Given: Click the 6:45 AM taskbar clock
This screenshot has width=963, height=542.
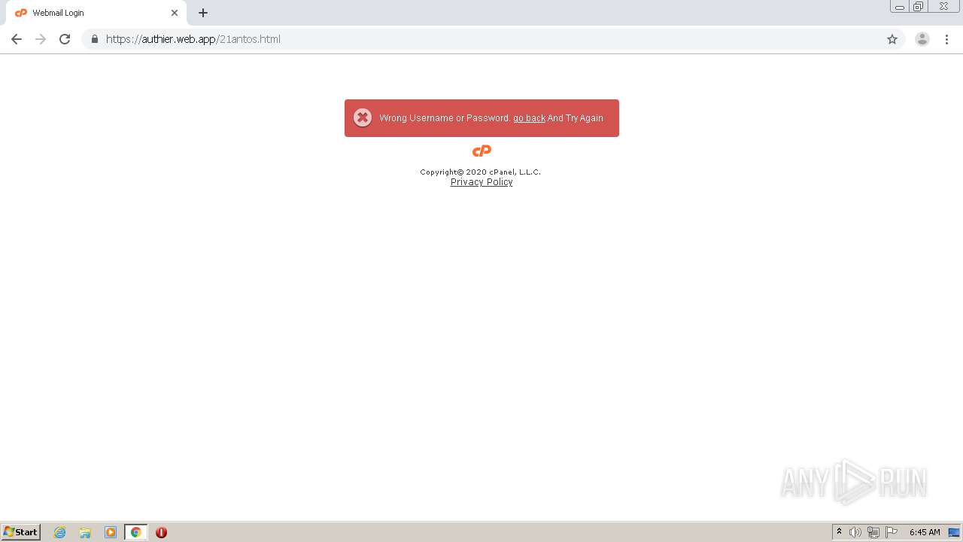Looking at the screenshot, I should coord(925,532).
